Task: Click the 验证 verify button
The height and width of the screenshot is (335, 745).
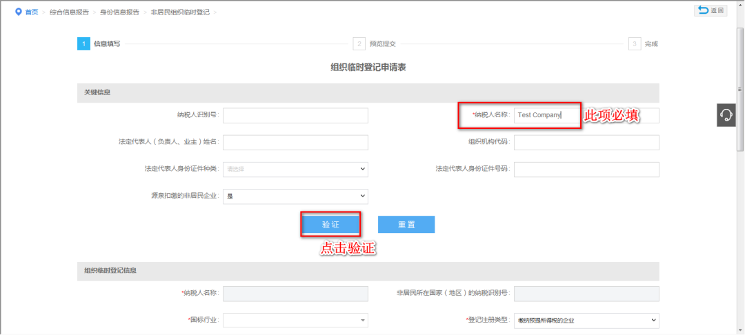Action: [x=330, y=225]
